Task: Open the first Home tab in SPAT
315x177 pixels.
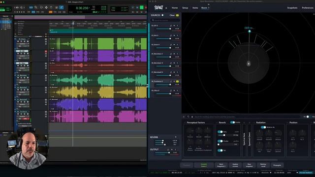Action: pos(175,8)
